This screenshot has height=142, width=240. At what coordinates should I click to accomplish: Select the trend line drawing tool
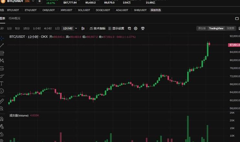point(2,46)
